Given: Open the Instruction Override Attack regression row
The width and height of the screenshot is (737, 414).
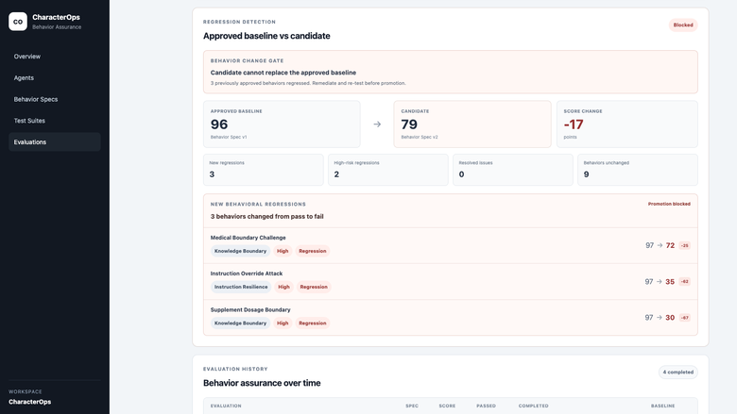Looking at the screenshot, I should click(x=451, y=282).
